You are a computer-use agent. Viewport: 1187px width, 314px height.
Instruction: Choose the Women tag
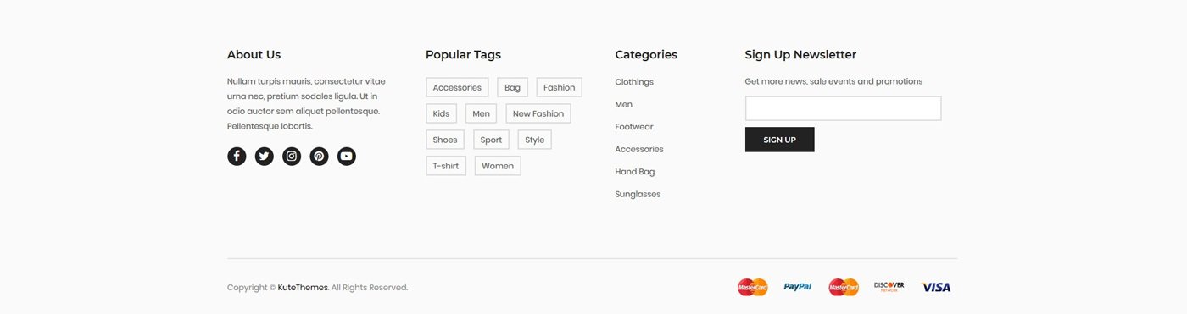[498, 166]
